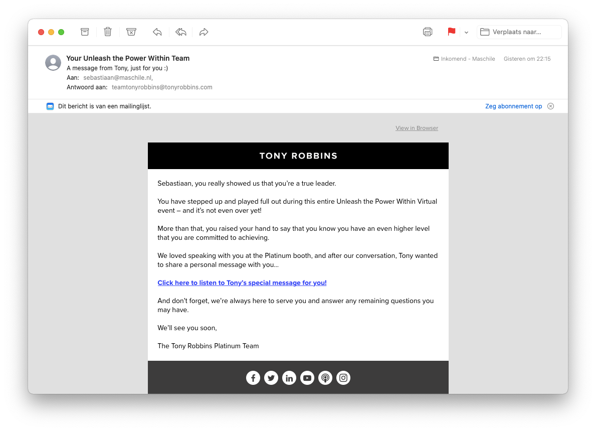Close the mail window with red button
Viewport: 596px width, 431px height.
pos(41,32)
